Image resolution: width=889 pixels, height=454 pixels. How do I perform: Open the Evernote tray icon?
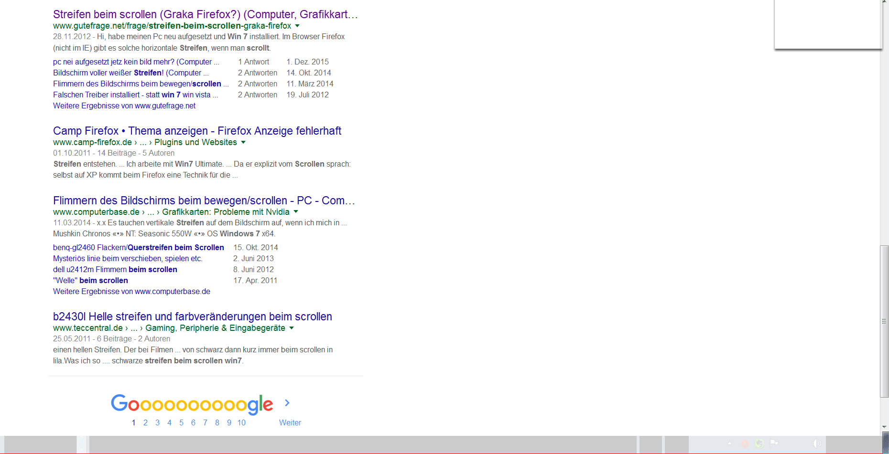click(759, 443)
